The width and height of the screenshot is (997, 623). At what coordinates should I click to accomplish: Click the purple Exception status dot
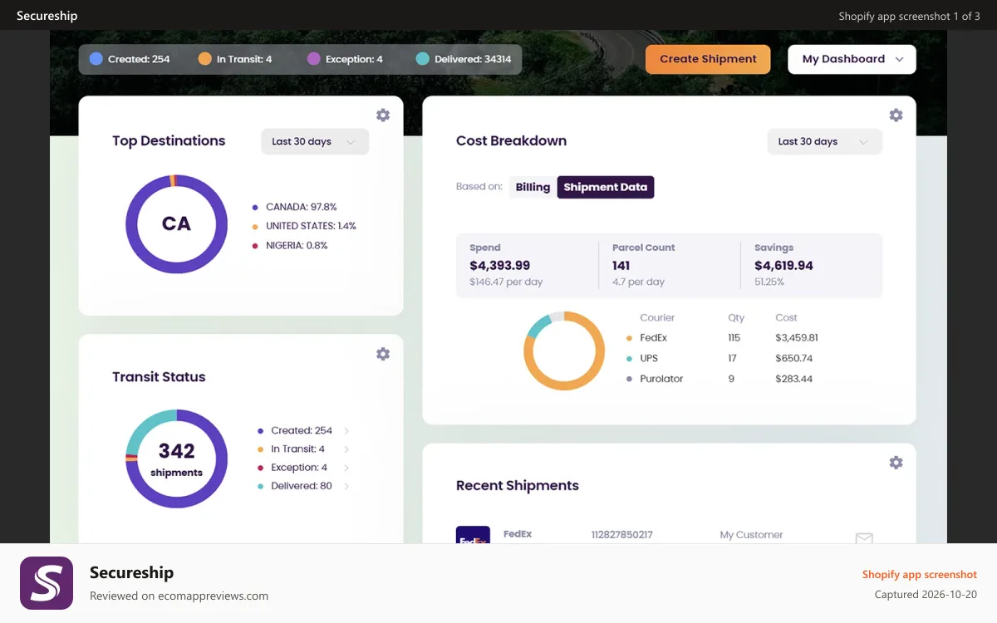tap(313, 59)
